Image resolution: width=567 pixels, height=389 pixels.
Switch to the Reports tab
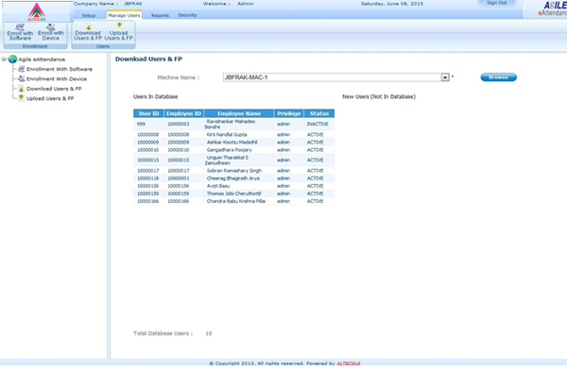point(160,15)
